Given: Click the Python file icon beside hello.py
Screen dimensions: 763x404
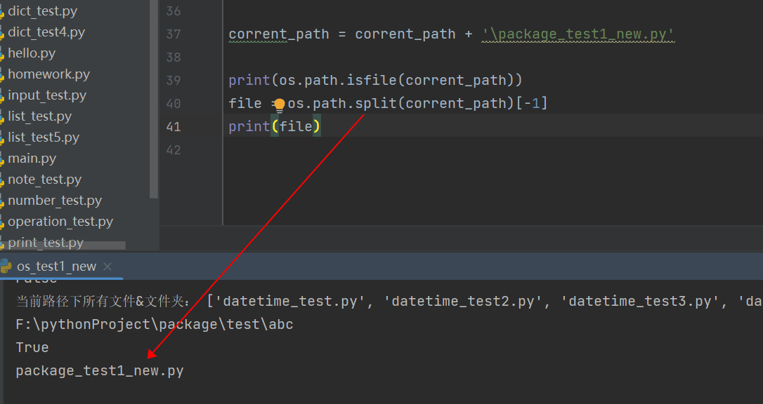Looking at the screenshot, I should pos(2,53).
